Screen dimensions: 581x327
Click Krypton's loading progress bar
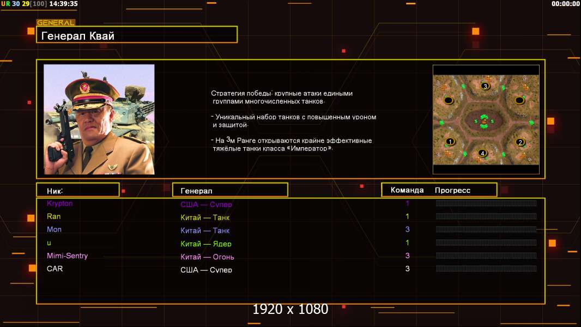486,203
